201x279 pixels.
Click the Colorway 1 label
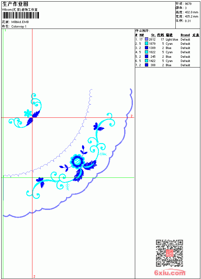19,27
